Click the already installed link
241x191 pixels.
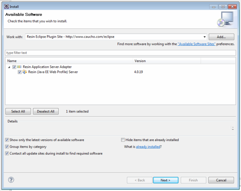(x=148, y=147)
